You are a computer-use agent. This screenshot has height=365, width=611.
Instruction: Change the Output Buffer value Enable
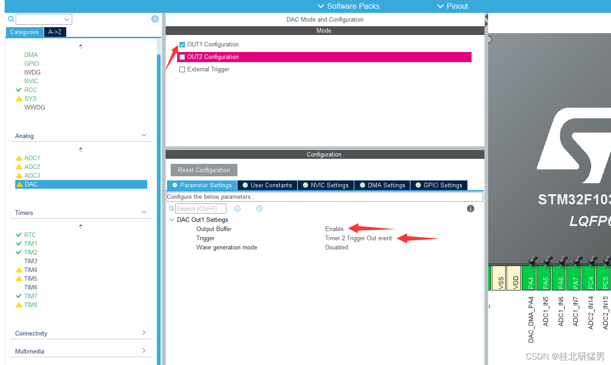pyautogui.click(x=334, y=229)
